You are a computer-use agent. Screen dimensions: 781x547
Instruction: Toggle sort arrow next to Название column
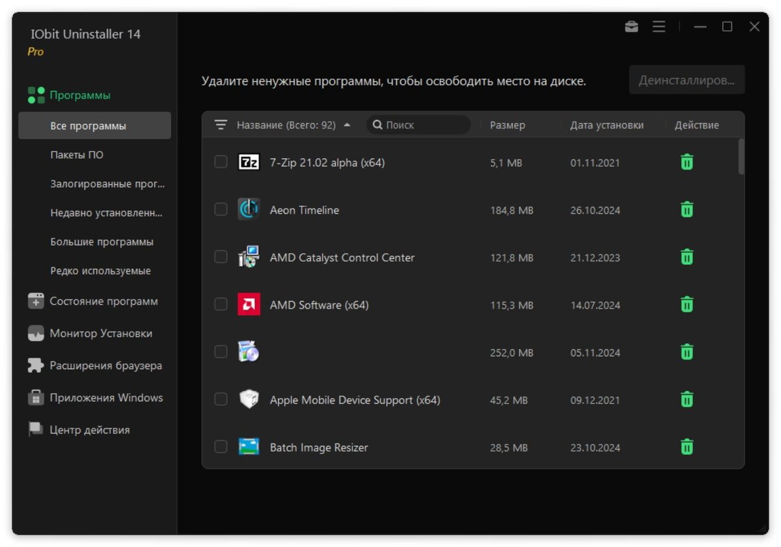pyautogui.click(x=347, y=125)
